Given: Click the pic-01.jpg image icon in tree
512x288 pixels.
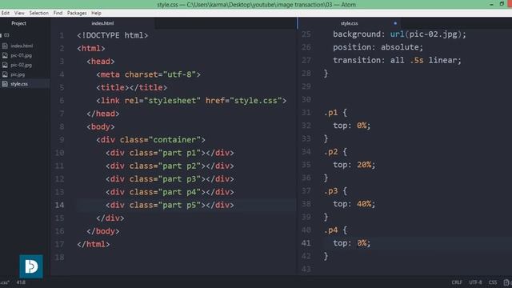Looking at the screenshot, I should 5,55.
